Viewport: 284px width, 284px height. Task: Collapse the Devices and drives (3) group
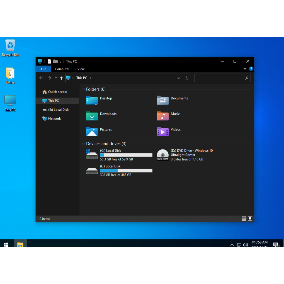(x=83, y=144)
